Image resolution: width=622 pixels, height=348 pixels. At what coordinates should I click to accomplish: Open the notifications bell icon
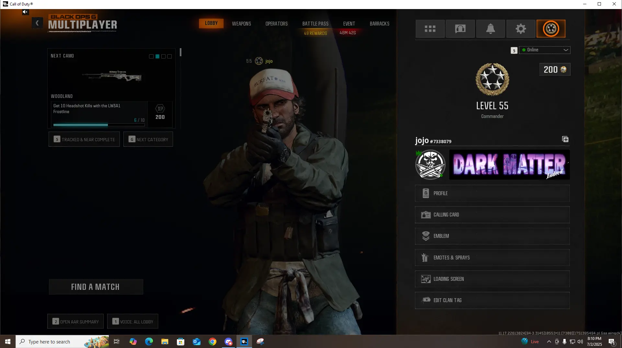click(x=490, y=29)
